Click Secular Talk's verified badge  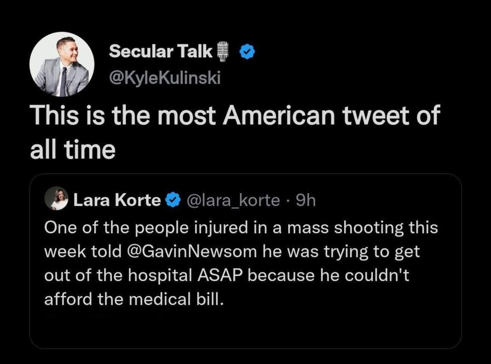click(247, 51)
